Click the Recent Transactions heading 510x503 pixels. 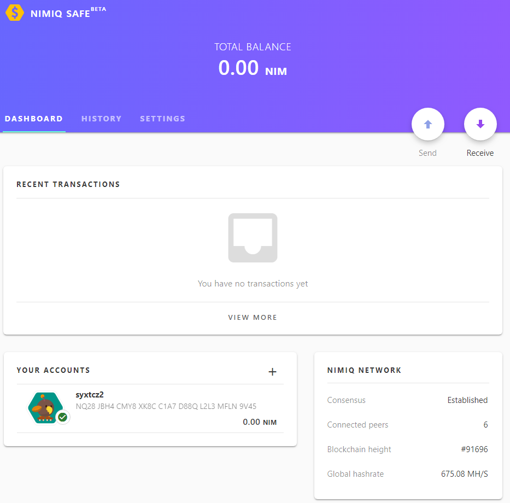(x=68, y=184)
